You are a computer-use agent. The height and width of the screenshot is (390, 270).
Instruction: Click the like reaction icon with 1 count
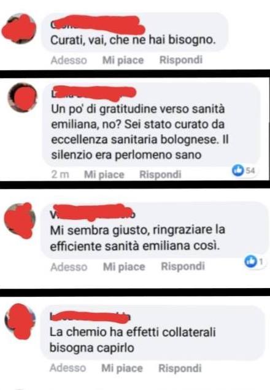250,262
